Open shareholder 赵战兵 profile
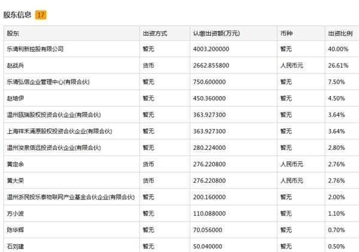Image resolution: width=359 pixels, height=252 pixels. click(16, 65)
